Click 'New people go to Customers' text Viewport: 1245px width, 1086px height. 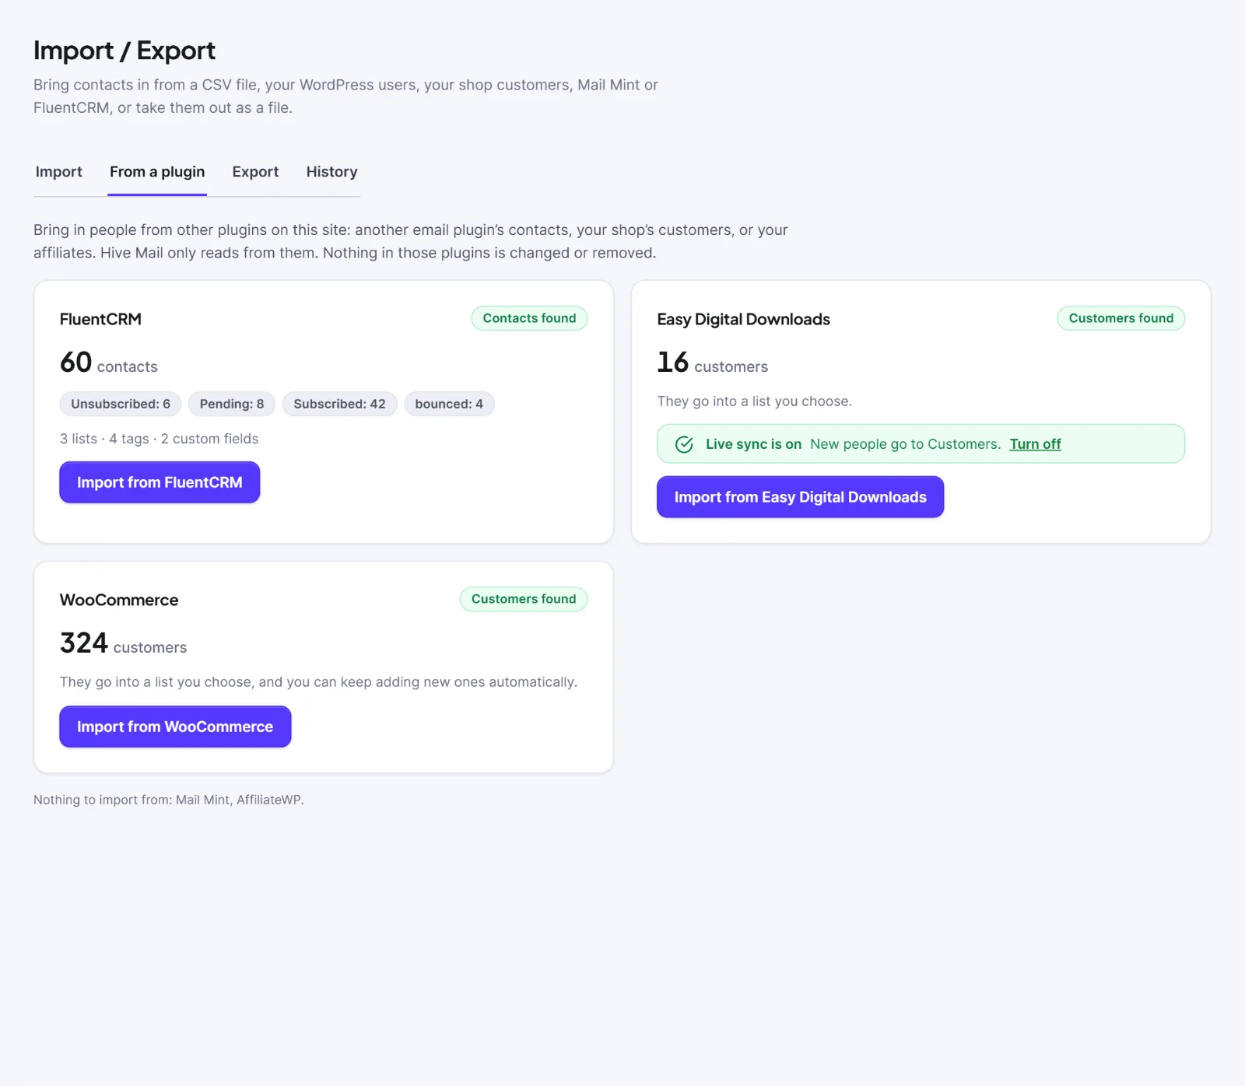(x=905, y=444)
